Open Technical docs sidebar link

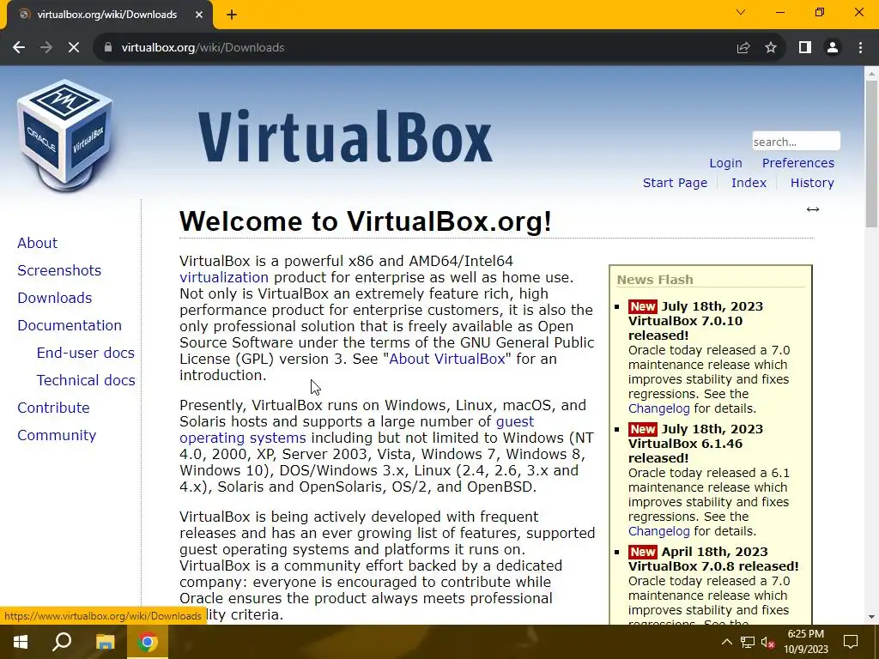pos(86,380)
